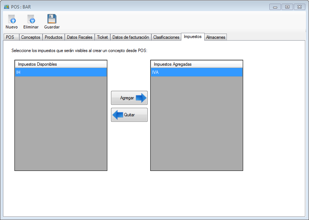This screenshot has height=220, width=309.
Task: Switch to the POS tab
Action: coord(10,37)
